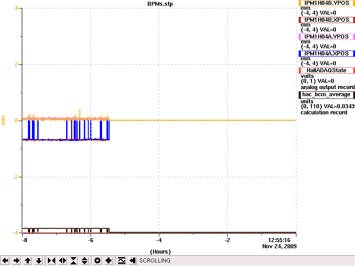
Task: Select the IPM1H04B.YPOS legend entry
Action: pos(327,3)
